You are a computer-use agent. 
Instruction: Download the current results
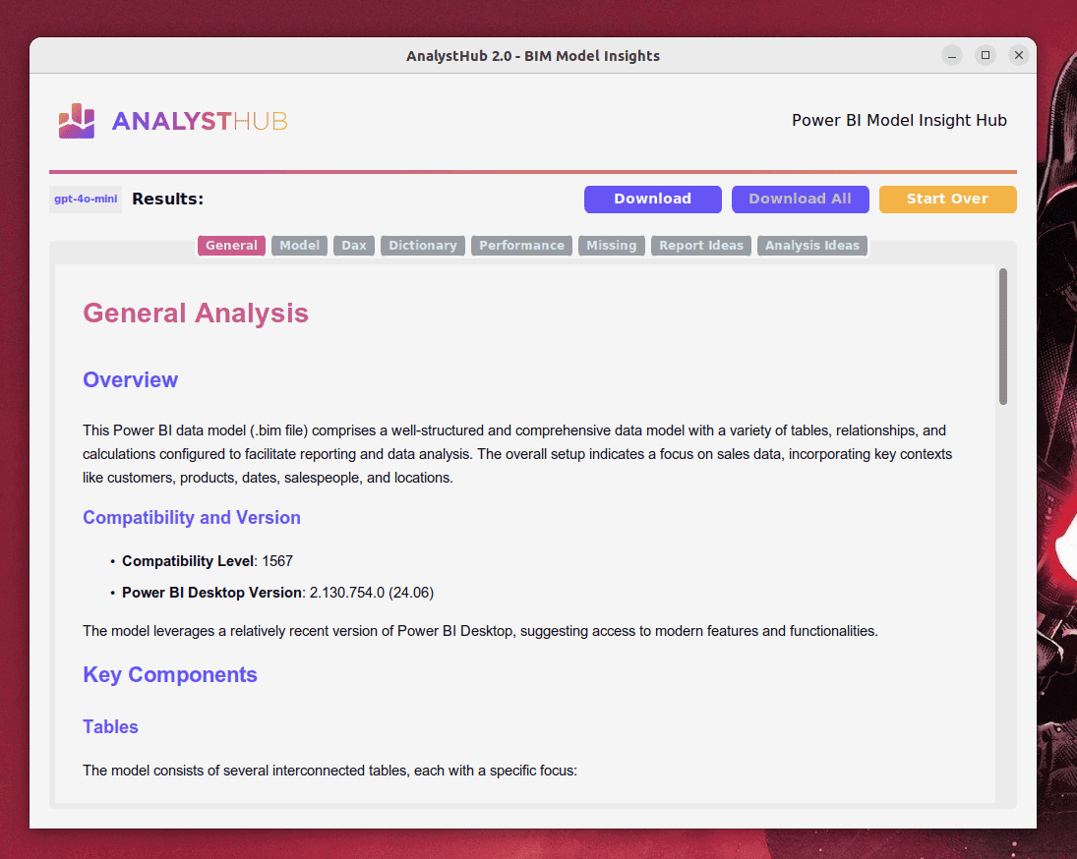point(652,199)
